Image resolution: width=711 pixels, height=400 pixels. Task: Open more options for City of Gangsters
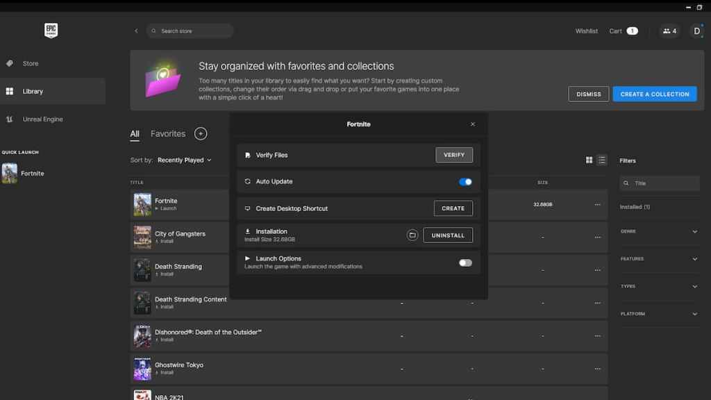click(x=597, y=237)
